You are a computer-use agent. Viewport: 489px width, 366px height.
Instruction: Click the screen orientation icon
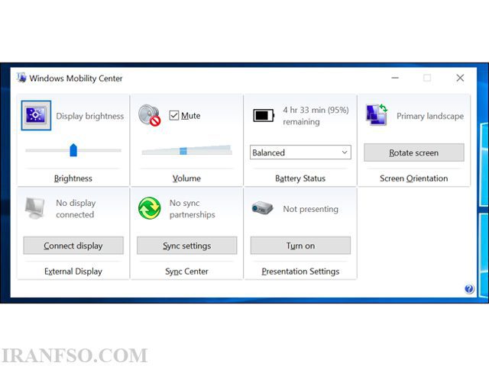tap(377, 115)
